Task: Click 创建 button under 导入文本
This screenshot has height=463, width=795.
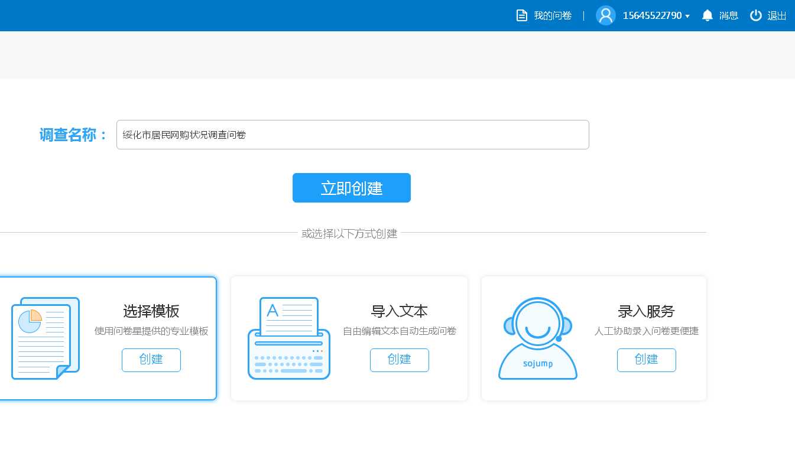Action: click(x=400, y=360)
